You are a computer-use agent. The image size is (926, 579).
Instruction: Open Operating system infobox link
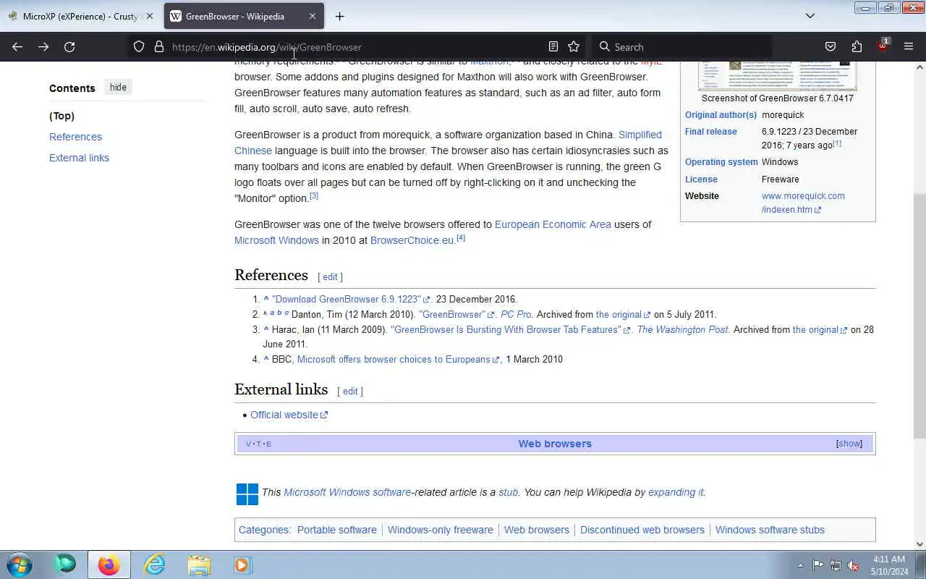click(721, 162)
